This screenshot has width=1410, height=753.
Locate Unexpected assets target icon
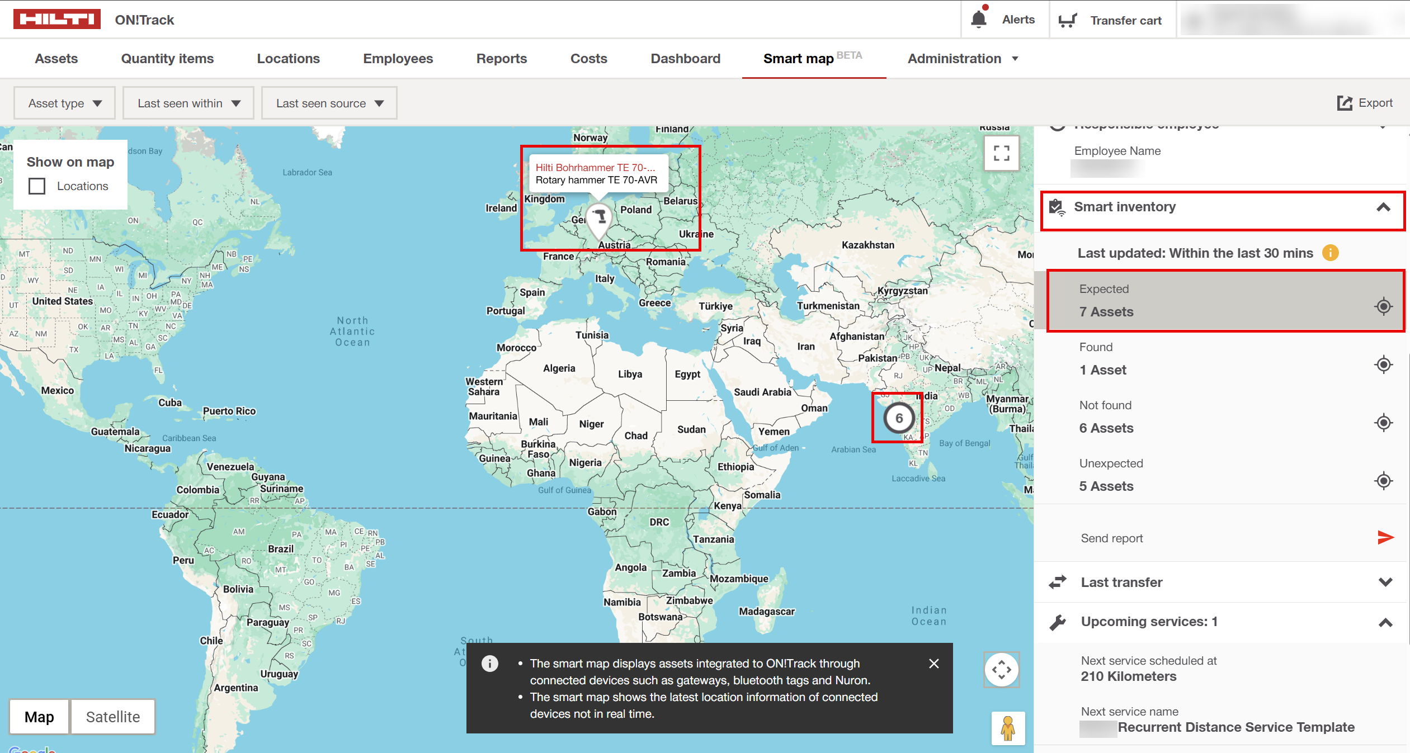[1383, 481]
